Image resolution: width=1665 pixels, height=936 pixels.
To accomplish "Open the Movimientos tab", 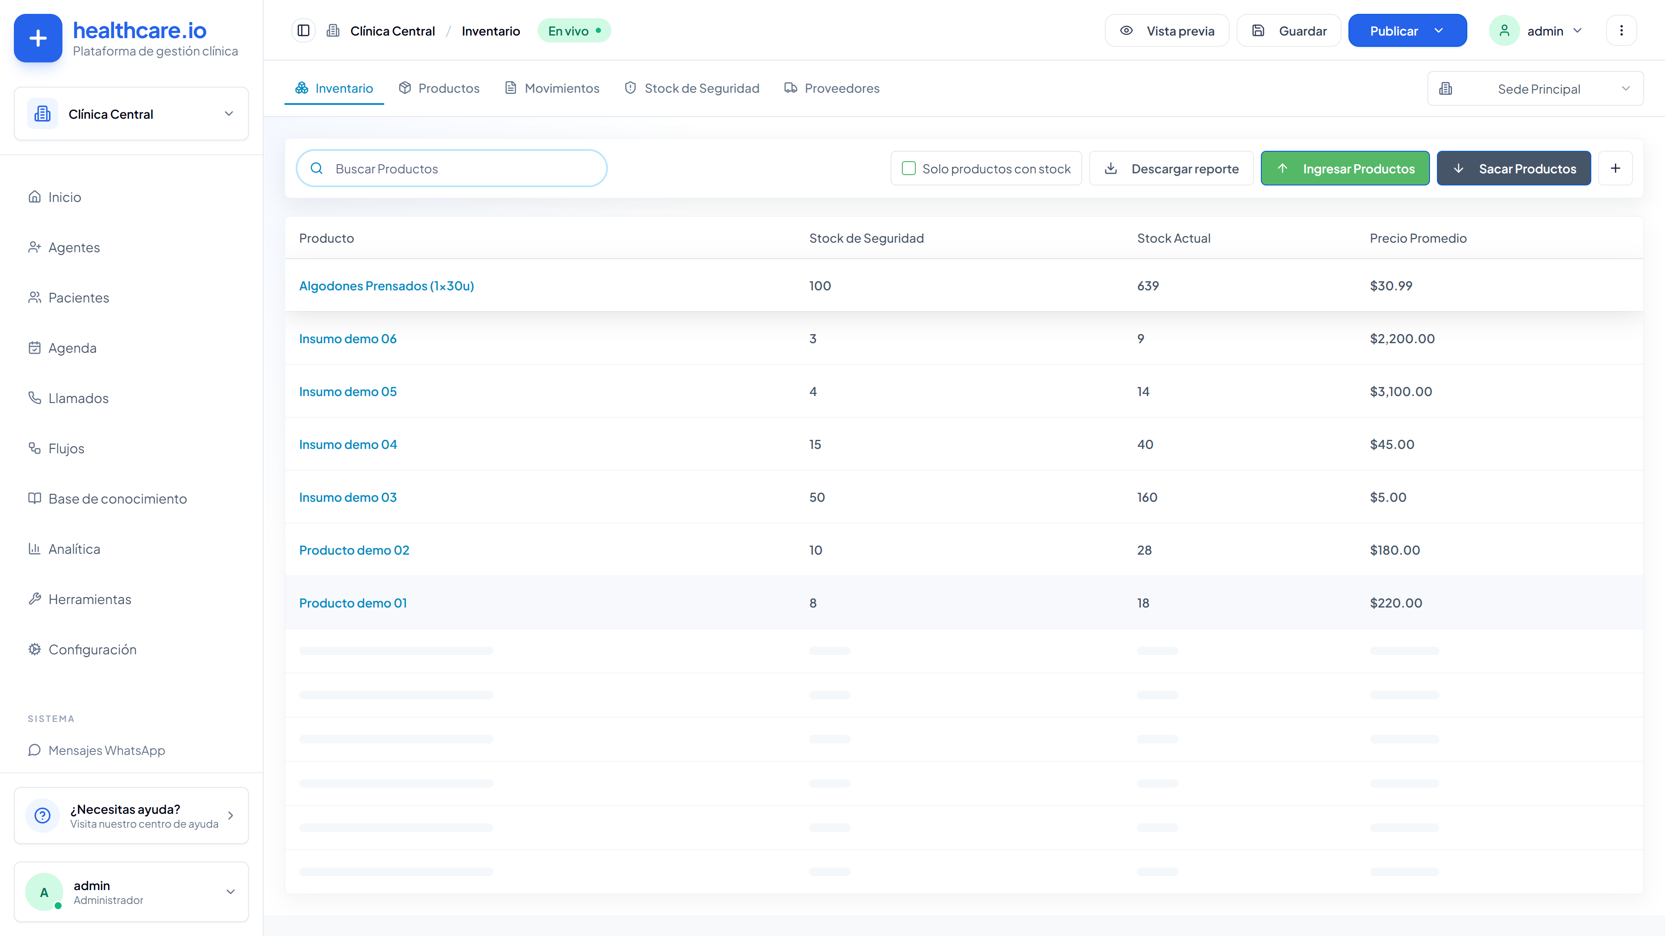I will point(552,88).
